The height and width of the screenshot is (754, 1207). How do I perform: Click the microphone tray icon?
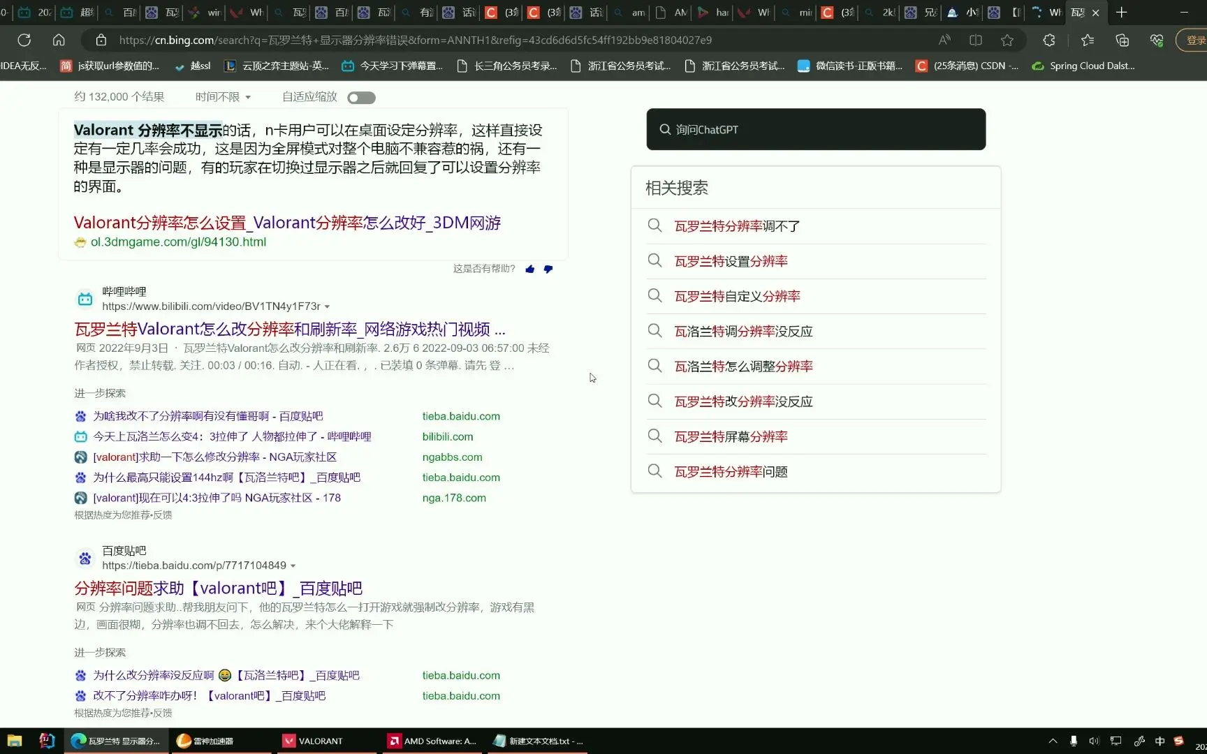pyautogui.click(x=1074, y=741)
